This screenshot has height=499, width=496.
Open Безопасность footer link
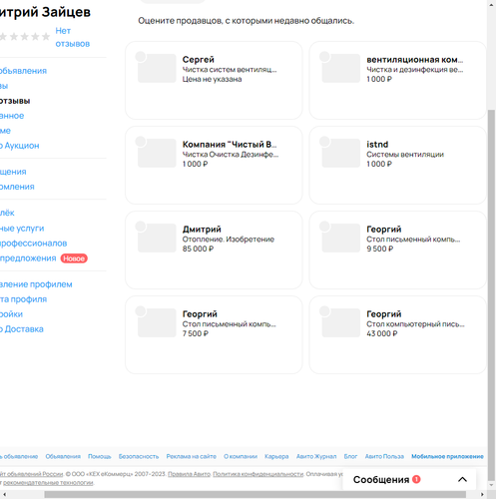coord(139,456)
